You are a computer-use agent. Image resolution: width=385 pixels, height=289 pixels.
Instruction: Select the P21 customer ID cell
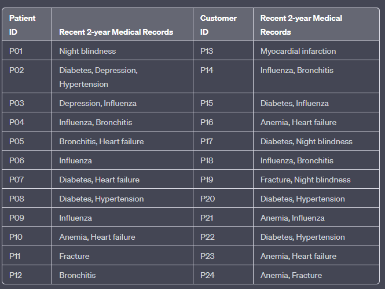(223, 218)
